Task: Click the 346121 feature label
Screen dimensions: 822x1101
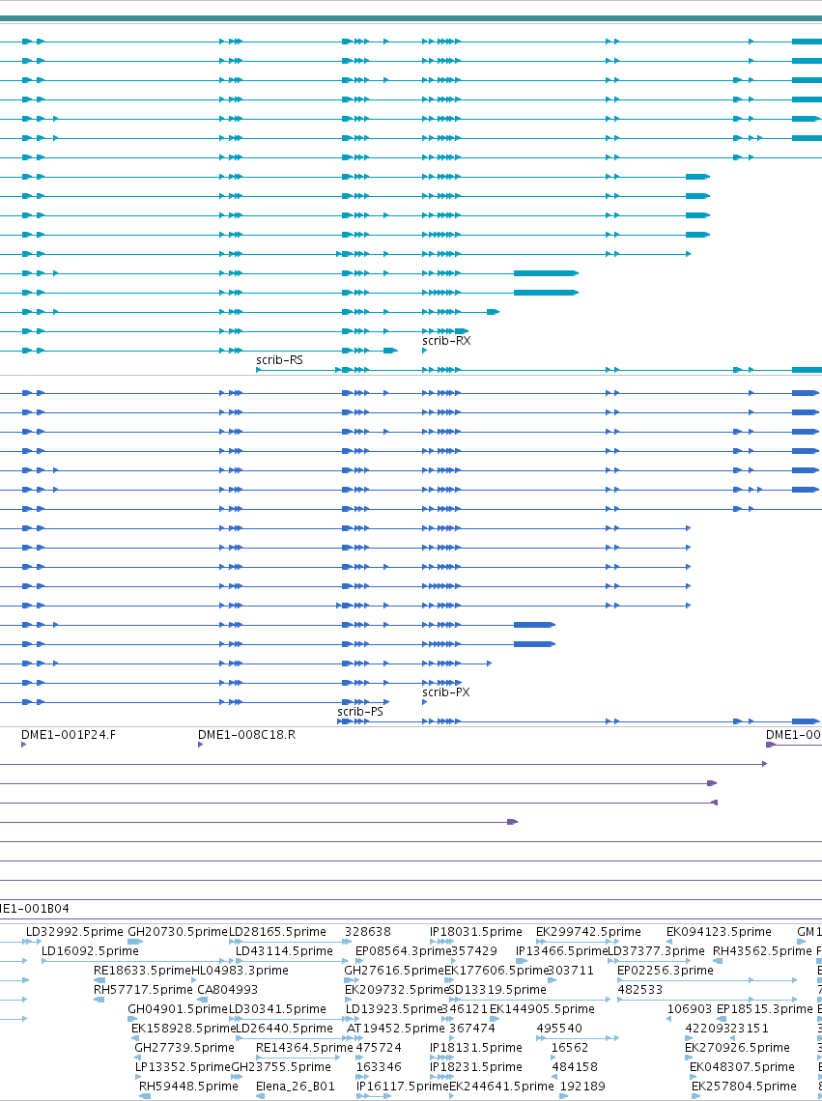Action: click(x=465, y=1009)
